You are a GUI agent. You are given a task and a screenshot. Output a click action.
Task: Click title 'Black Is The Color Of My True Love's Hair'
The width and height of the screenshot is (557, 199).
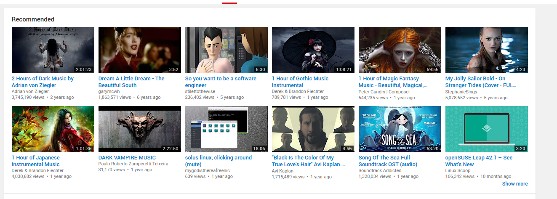(309, 161)
